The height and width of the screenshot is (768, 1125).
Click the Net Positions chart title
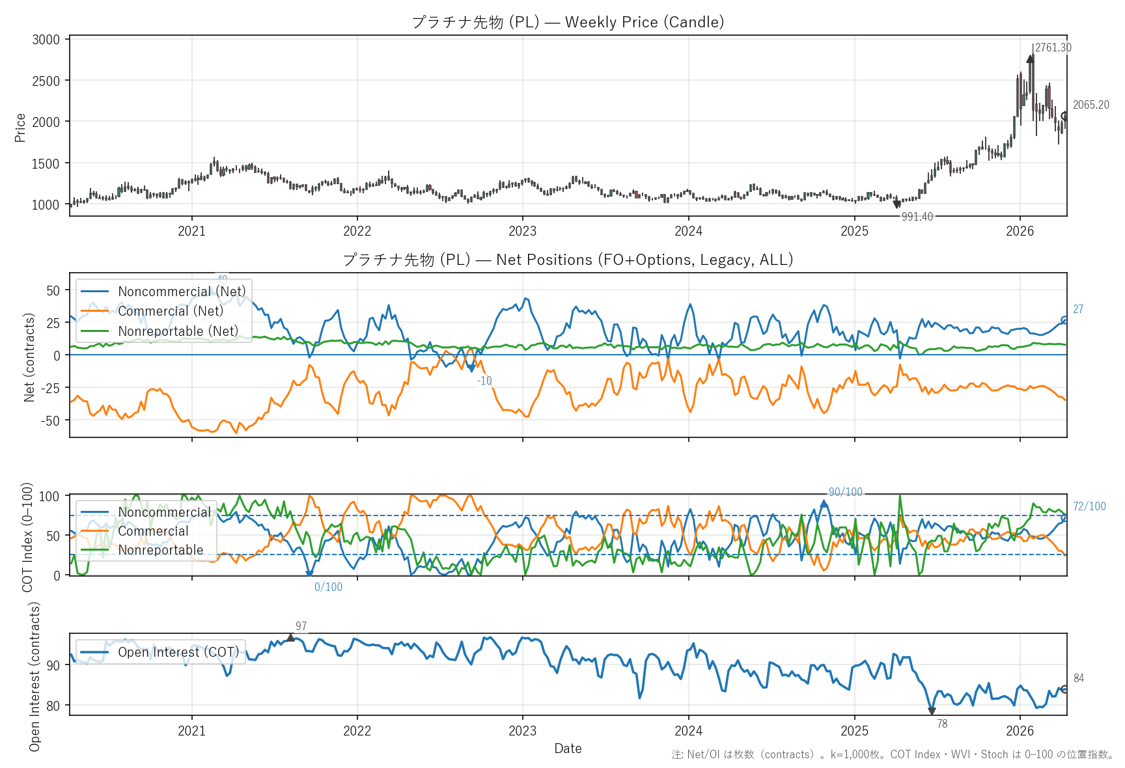coord(568,260)
